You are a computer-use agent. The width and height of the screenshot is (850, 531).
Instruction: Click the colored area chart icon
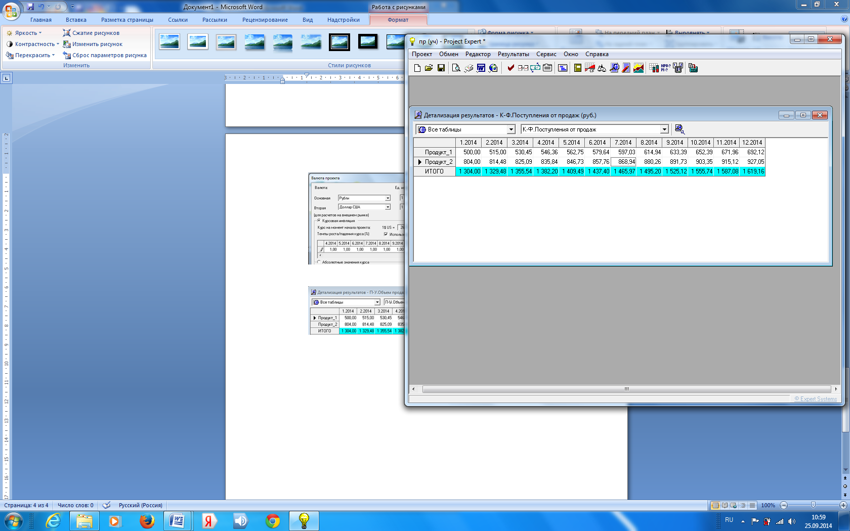(x=639, y=68)
